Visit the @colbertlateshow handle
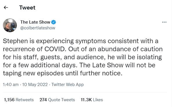This screenshot has width=172, height=107. (x=38, y=28)
